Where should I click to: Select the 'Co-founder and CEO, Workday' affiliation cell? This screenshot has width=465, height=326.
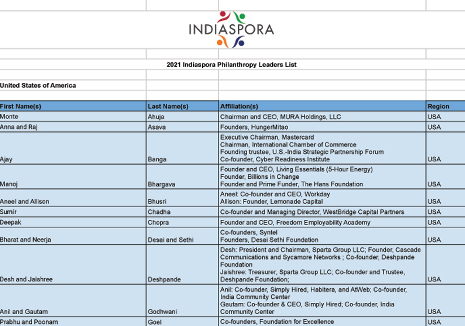pyautogui.click(x=323, y=198)
